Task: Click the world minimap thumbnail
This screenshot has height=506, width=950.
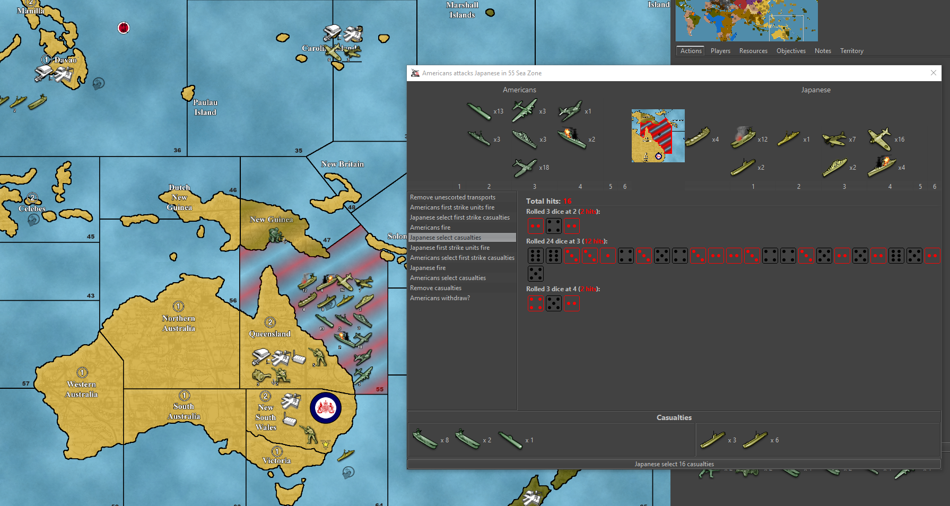Action: [746, 20]
